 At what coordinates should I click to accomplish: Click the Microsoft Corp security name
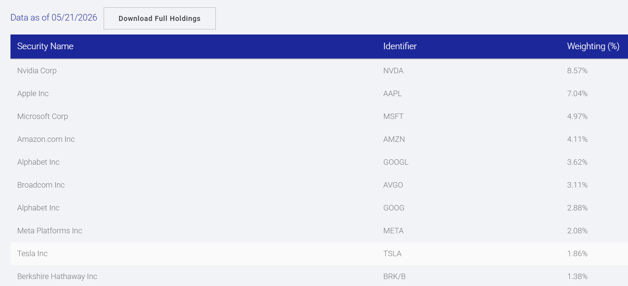click(43, 116)
